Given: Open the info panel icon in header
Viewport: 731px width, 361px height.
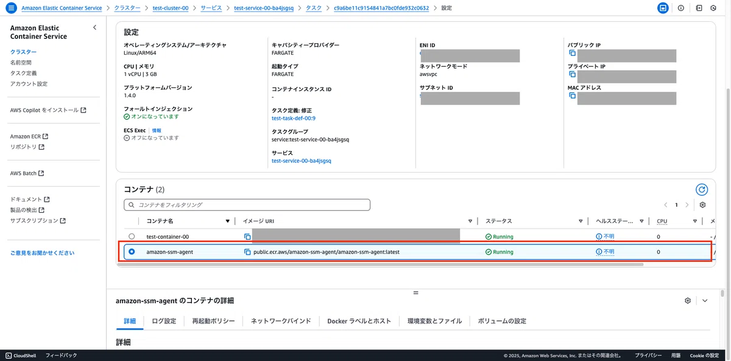Looking at the screenshot, I should point(681,8).
